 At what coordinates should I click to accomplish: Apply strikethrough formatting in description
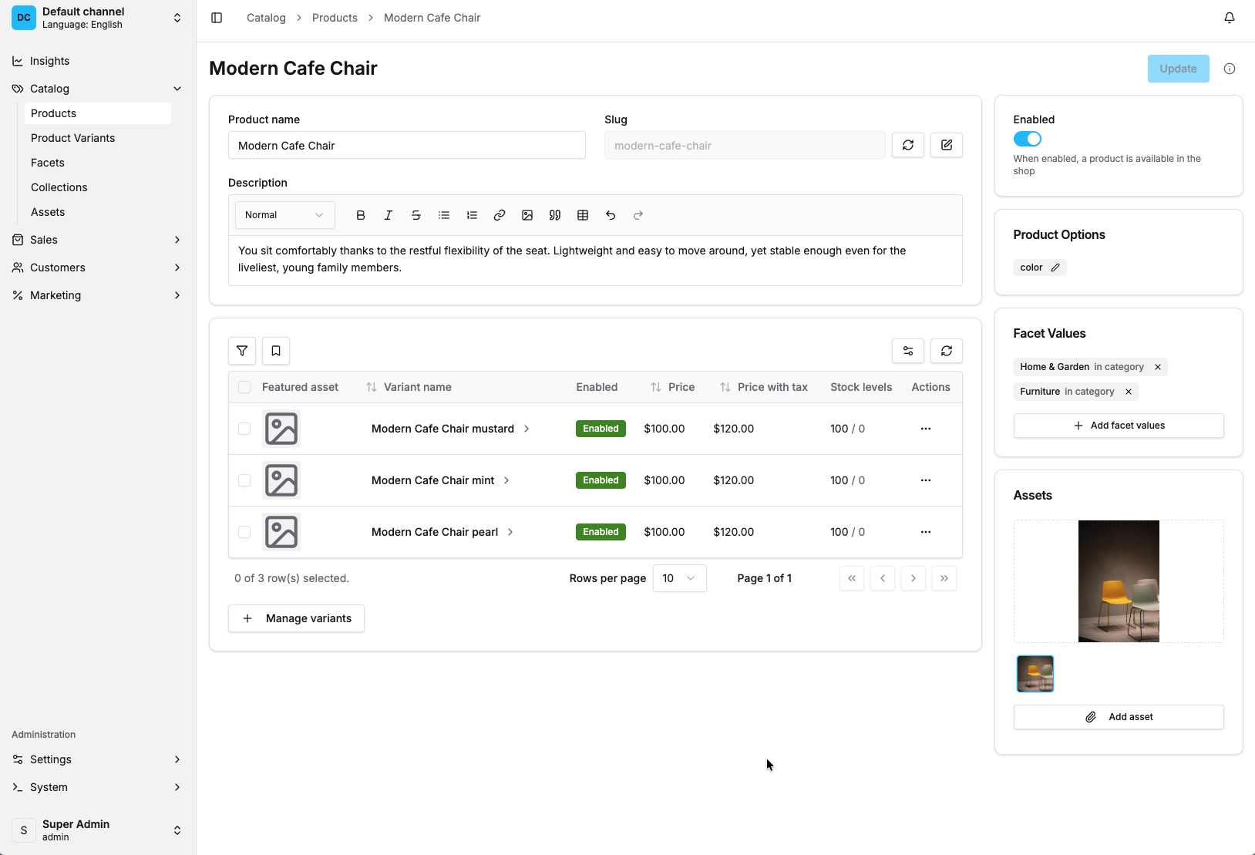pos(416,215)
